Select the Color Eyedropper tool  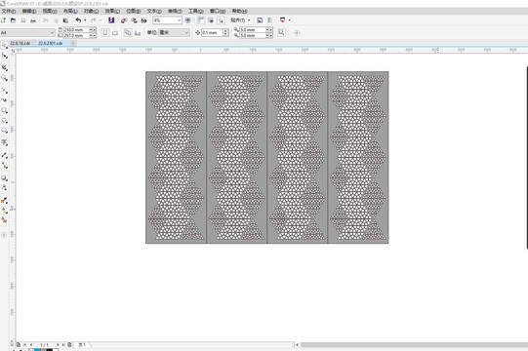click(x=4, y=200)
